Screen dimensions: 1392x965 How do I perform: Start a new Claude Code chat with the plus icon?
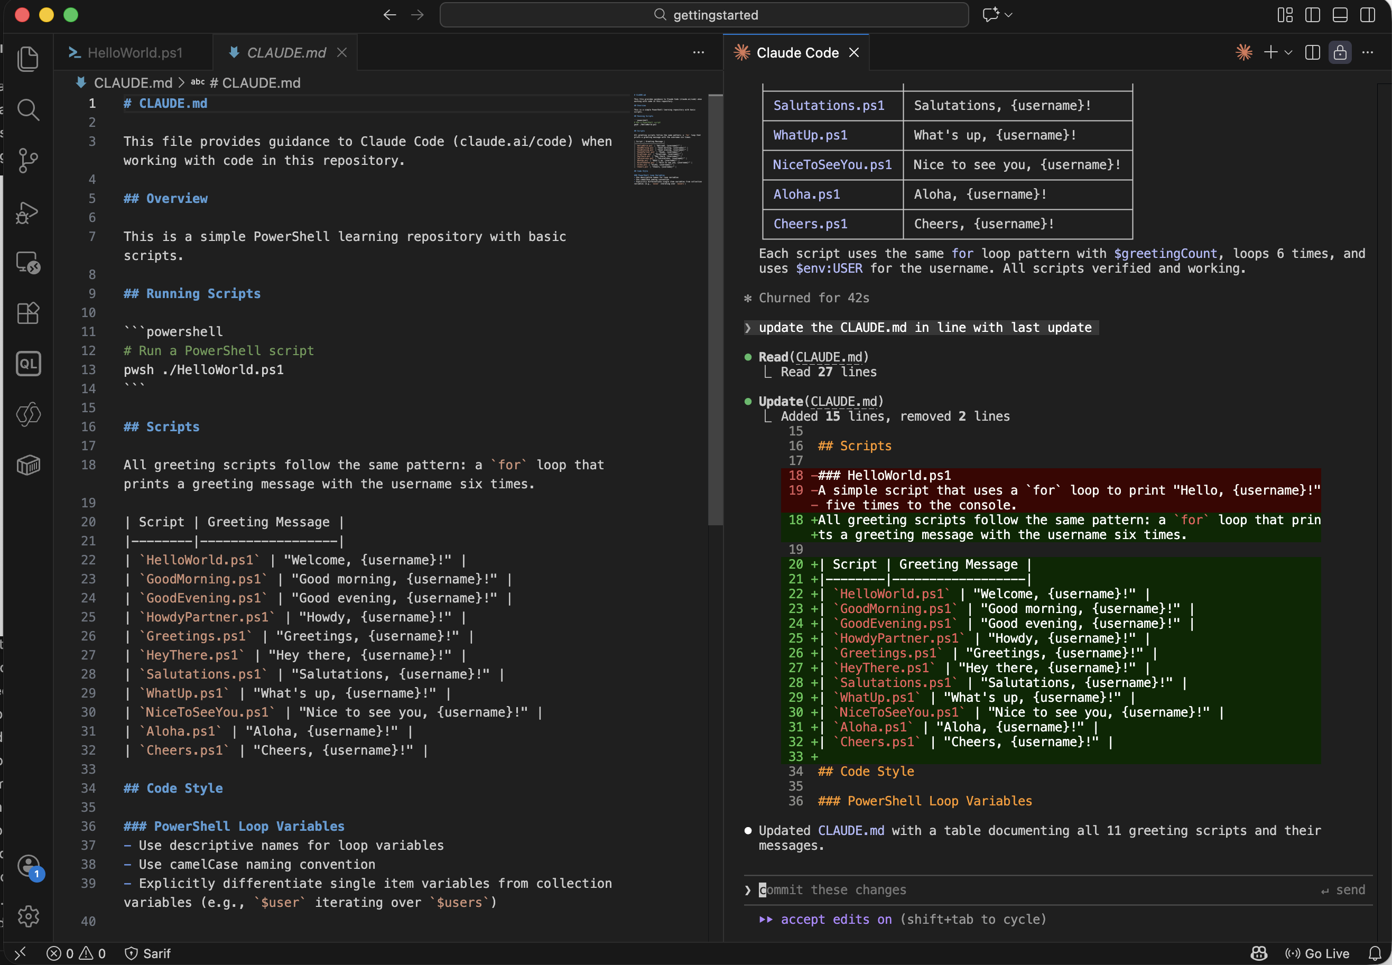click(x=1269, y=53)
